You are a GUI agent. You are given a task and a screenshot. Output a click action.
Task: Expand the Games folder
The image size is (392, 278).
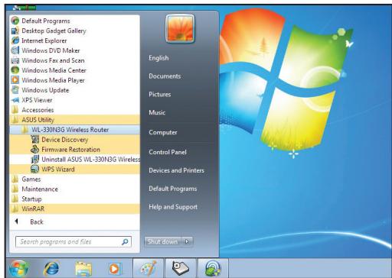(74, 179)
